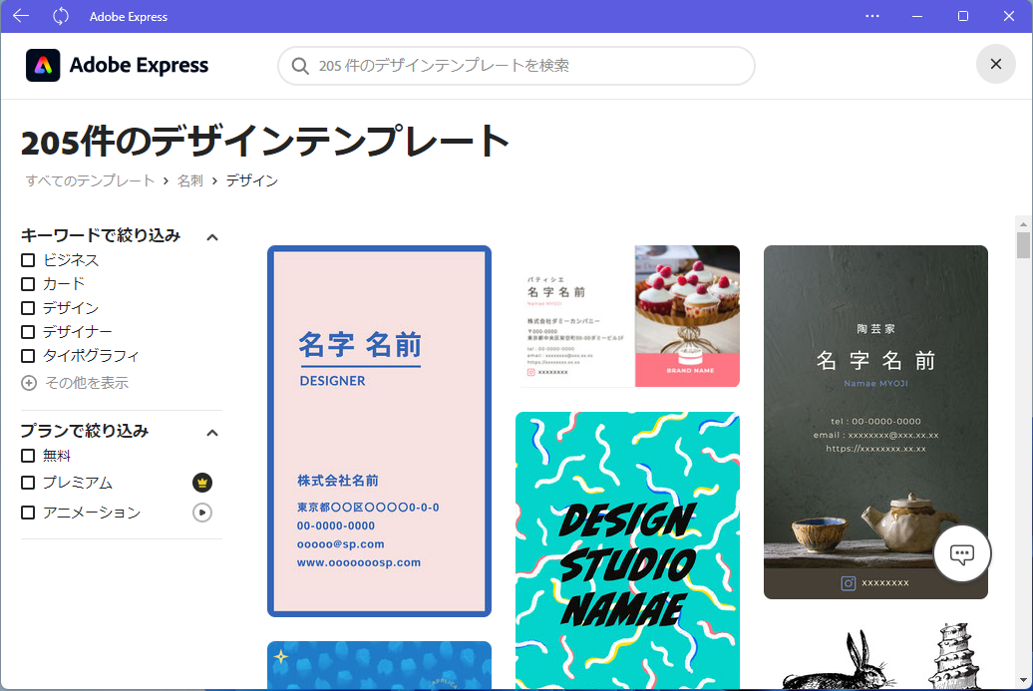This screenshot has height=691, width=1033.
Task: Click the vertical scrollbar thumb
Action: (x=1022, y=245)
